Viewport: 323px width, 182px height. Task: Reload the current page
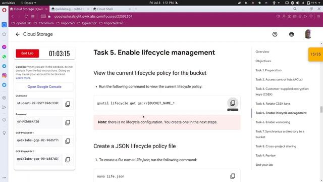tap(26, 16)
